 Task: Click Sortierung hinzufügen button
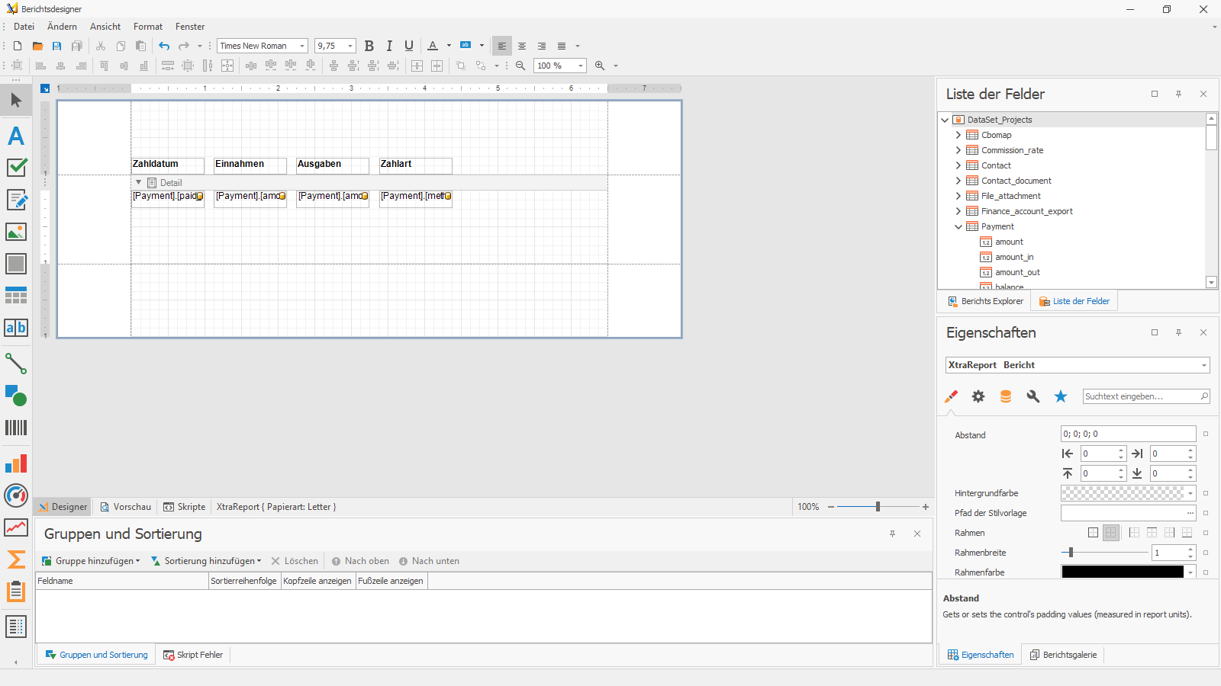coord(206,561)
